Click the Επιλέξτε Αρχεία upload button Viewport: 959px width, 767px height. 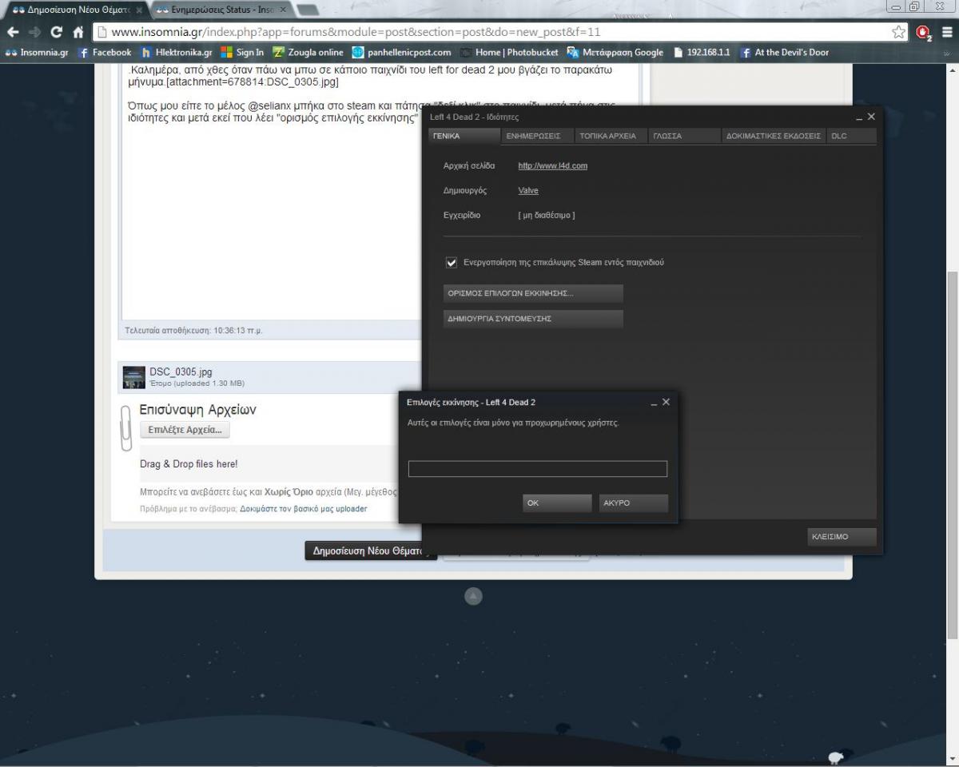(185, 430)
